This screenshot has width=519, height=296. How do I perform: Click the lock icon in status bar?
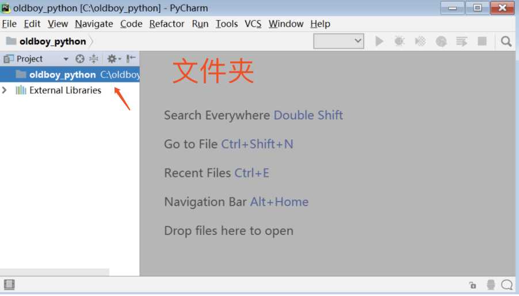473,284
